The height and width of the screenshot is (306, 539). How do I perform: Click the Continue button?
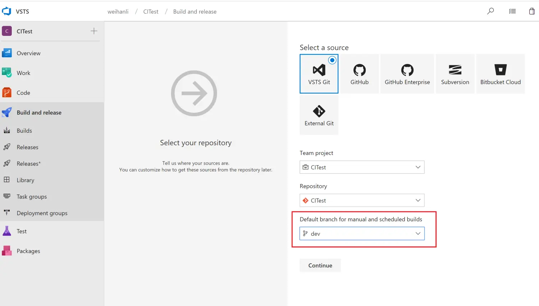[320, 265]
